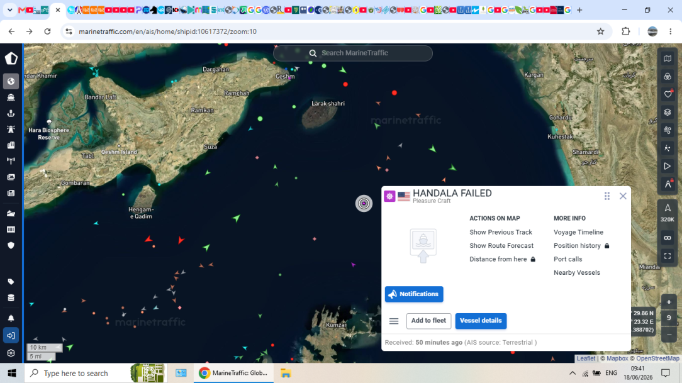The image size is (682, 383).
Task: Open a new Chrome tab
Action: (x=579, y=9)
